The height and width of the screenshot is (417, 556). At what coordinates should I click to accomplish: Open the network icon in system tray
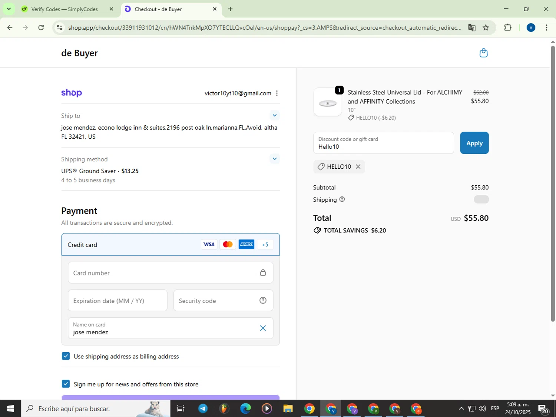[x=471, y=408]
